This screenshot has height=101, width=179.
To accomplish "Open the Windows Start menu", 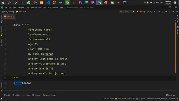I will pyautogui.click(x=3, y=3).
